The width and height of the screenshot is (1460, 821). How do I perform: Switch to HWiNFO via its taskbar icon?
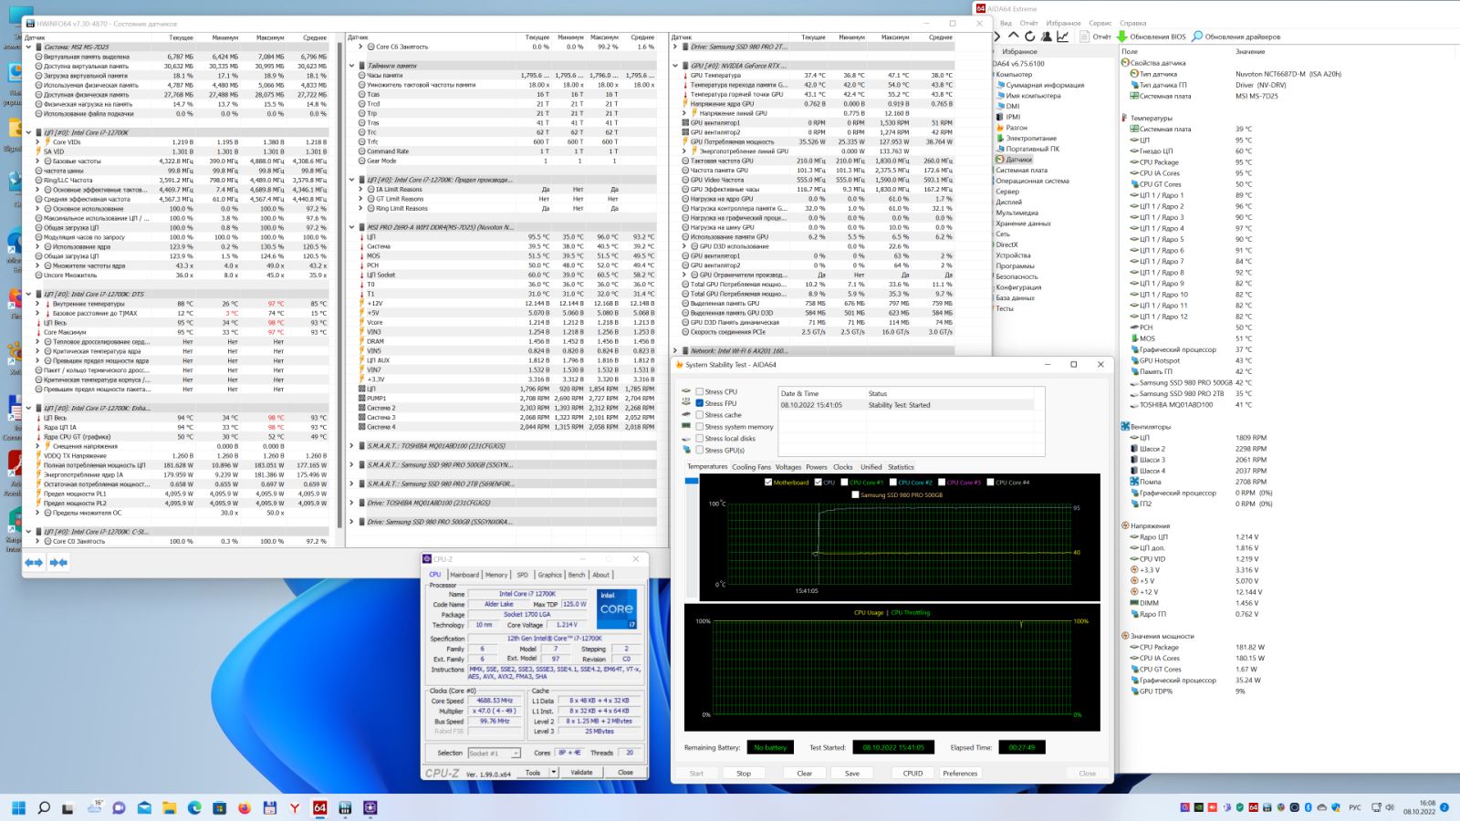click(345, 808)
